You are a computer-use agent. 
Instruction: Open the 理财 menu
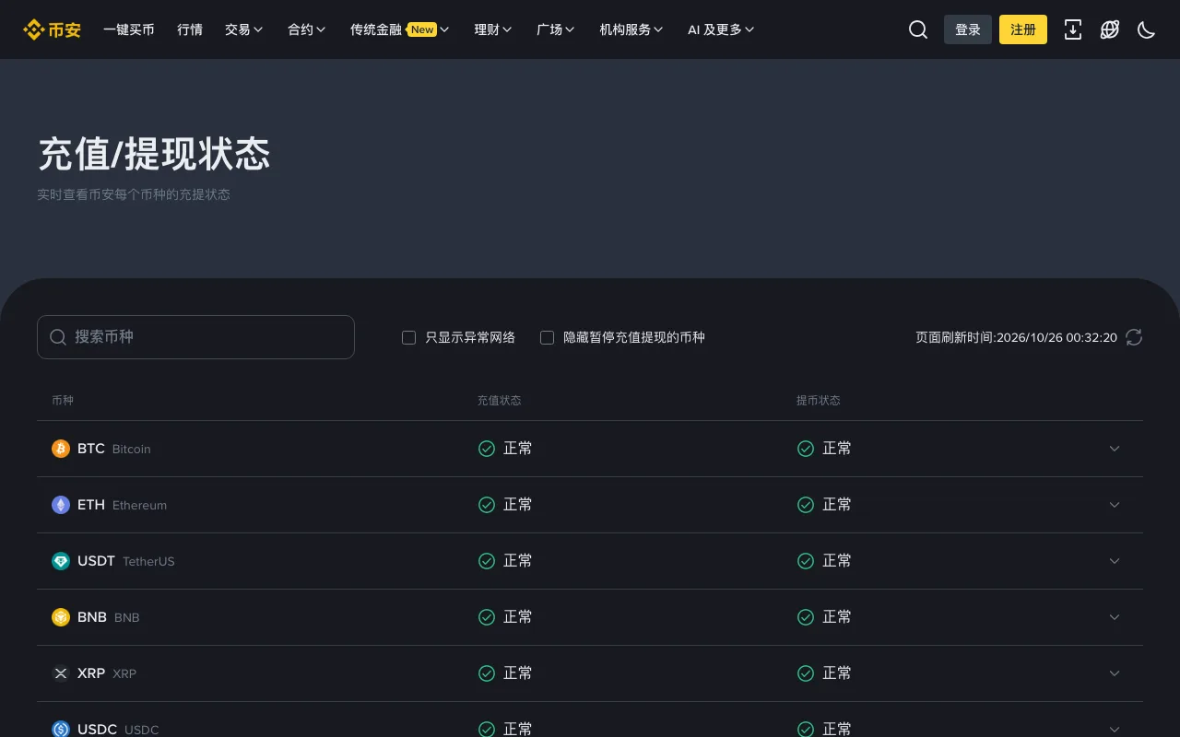[493, 29]
